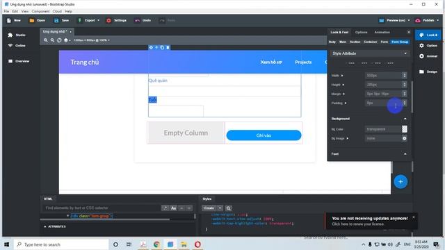Click the input field below Quê quán
This screenshot has width=445, height=250.
(225, 91)
